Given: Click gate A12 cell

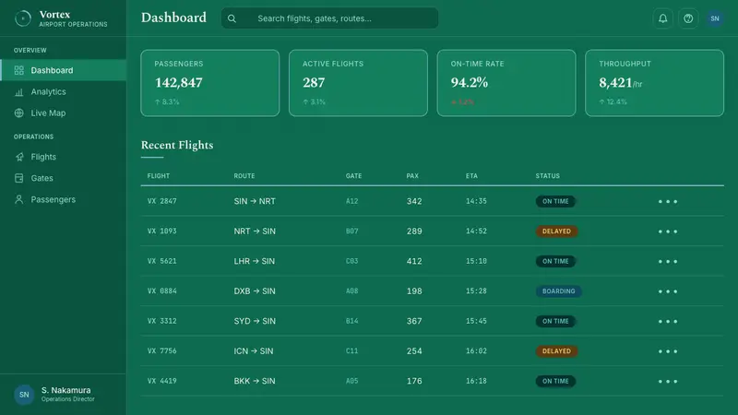Looking at the screenshot, I should [352, 201].
